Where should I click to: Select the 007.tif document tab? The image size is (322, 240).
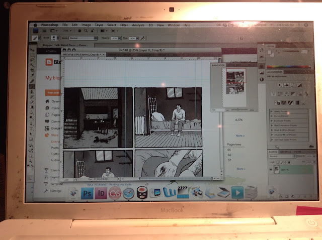(84, 55)
